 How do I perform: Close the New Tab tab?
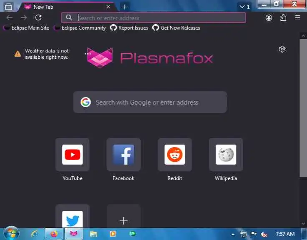pyautogui.click(x=108, y=7)
